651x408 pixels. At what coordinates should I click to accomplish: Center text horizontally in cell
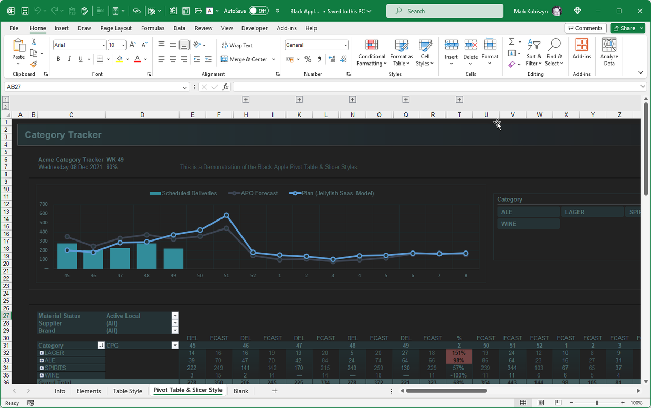pyautogui.click(x=173, y=59)
